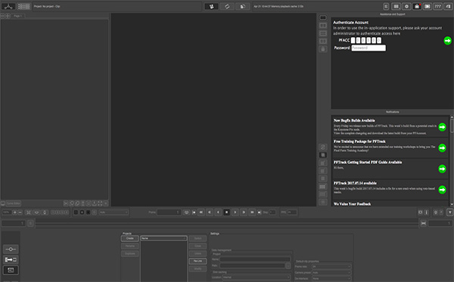
Task: Select single viewport layout icon
Action: point(323,17)
